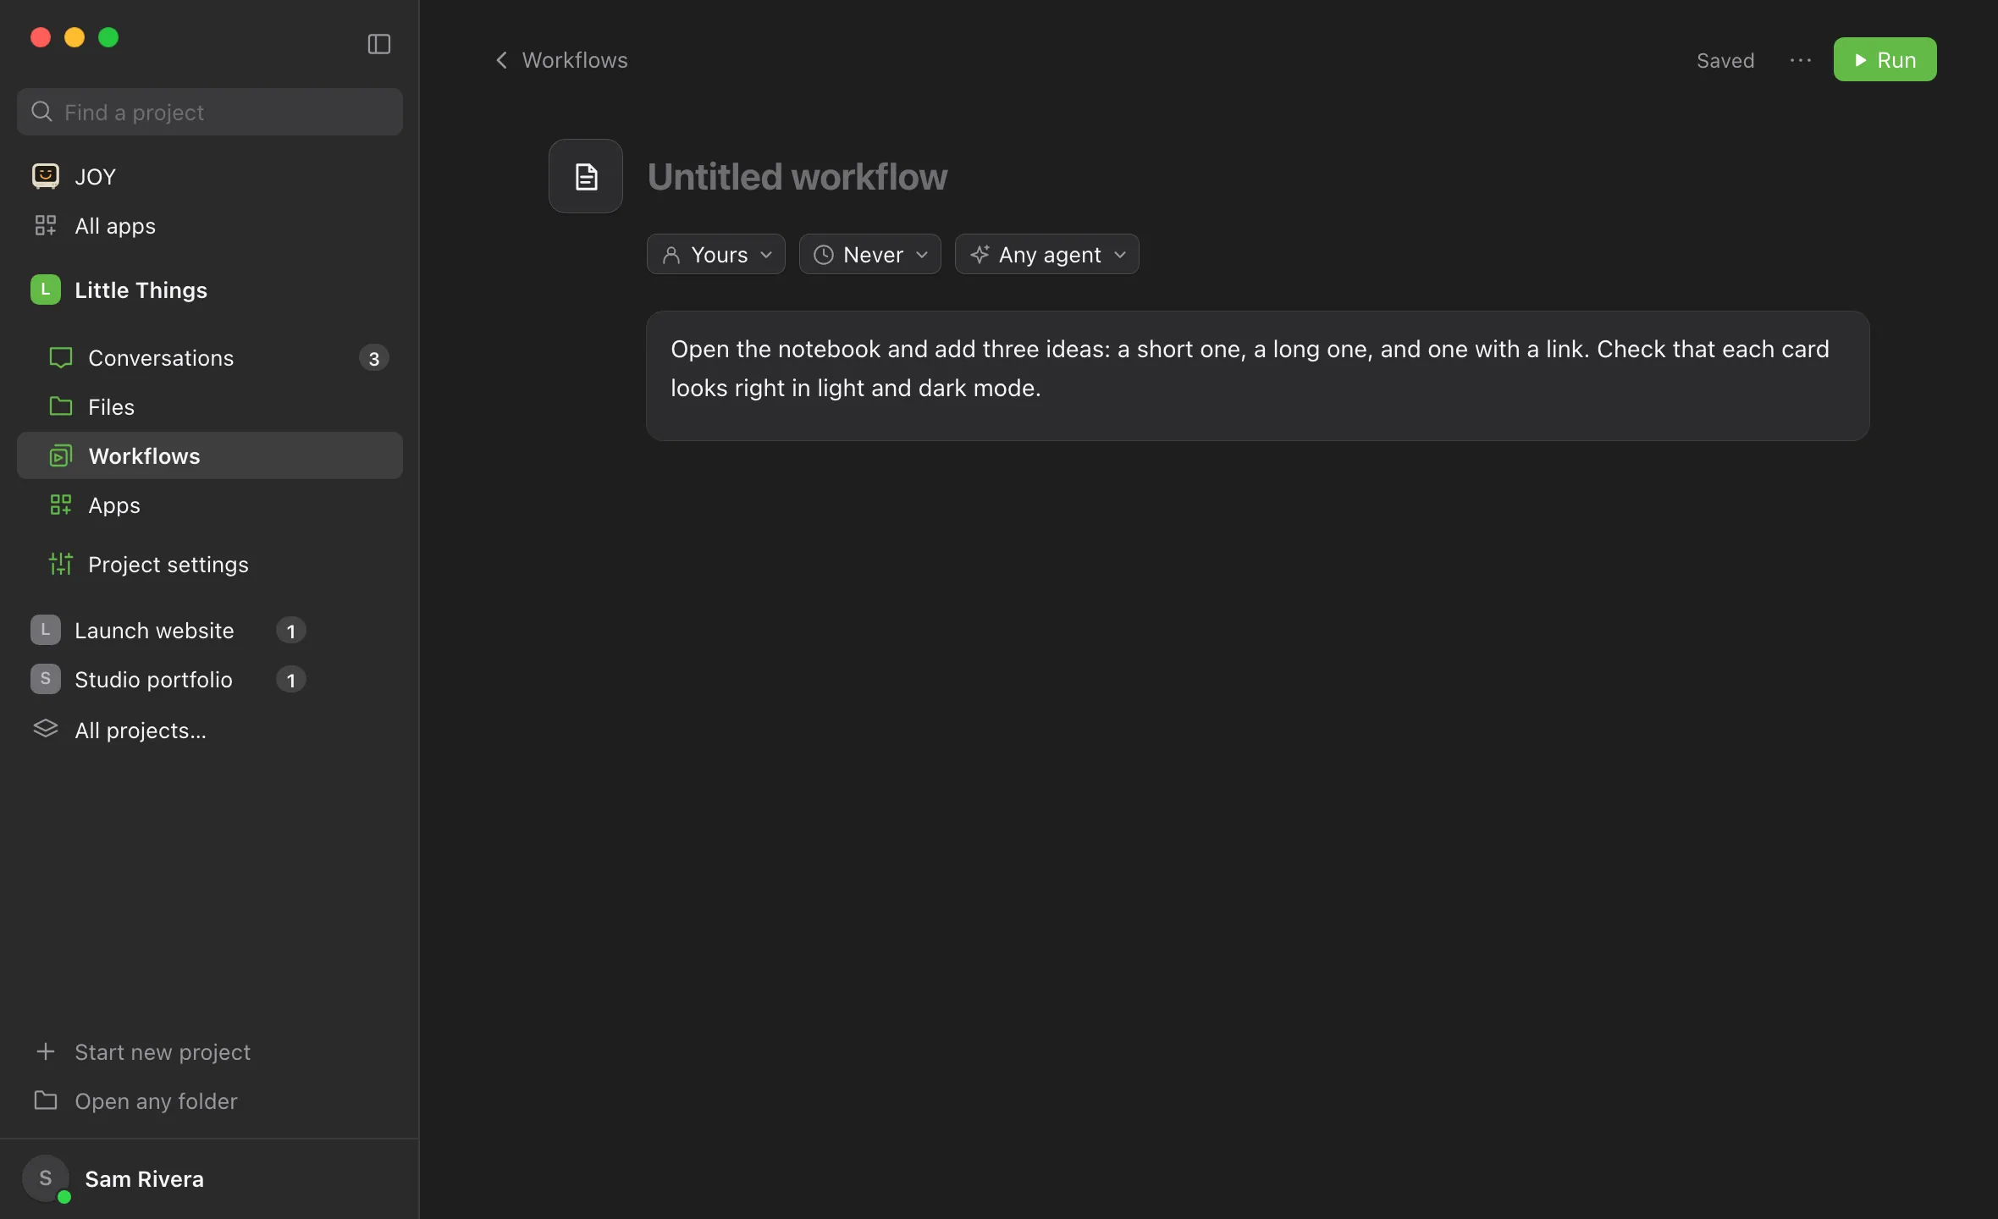
Task: Click the workflow document icon tile
Action: point(586,176)
